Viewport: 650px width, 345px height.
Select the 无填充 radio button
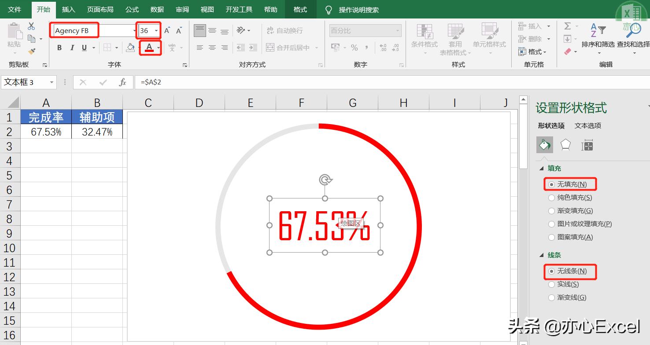(x=551, y=184)
